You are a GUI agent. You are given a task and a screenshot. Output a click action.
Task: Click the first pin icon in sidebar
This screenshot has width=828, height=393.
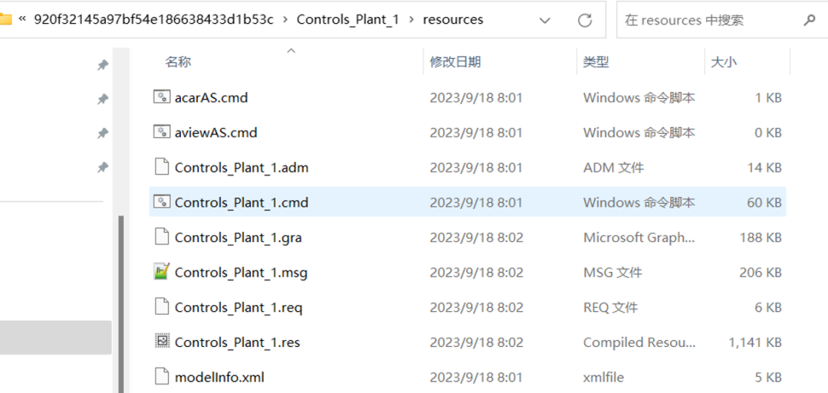point(103,65)
